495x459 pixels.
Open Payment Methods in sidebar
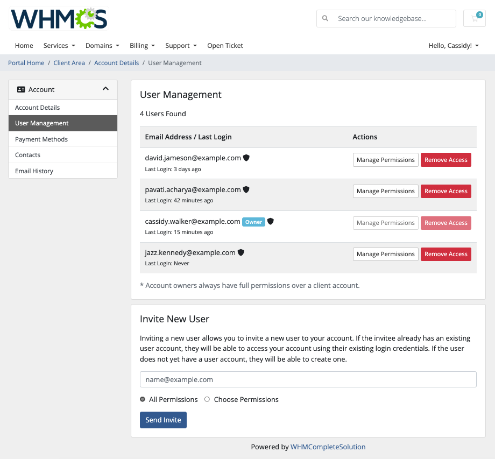(63, 139)
